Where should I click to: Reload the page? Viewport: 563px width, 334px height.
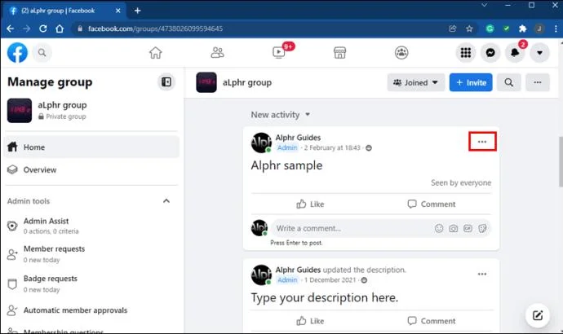pos(42,29)
